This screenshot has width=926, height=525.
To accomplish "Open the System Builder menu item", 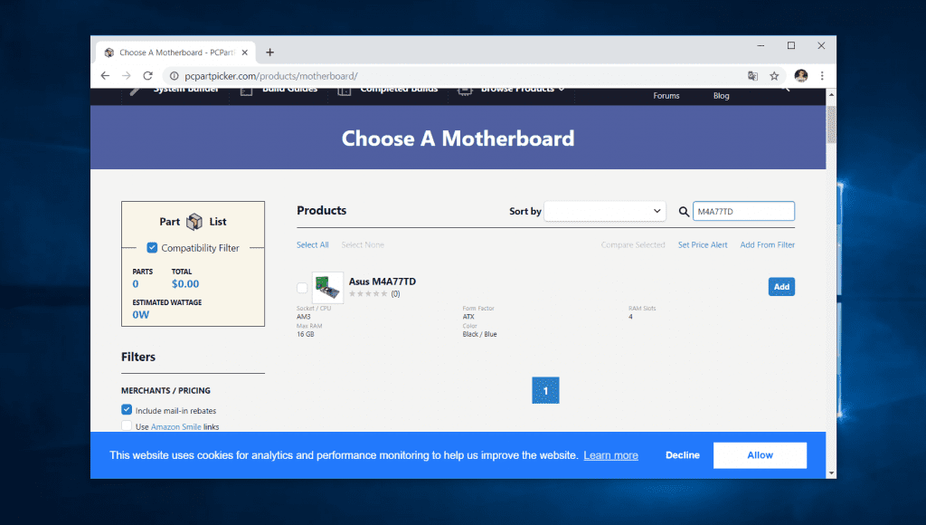I will [175, 90].
